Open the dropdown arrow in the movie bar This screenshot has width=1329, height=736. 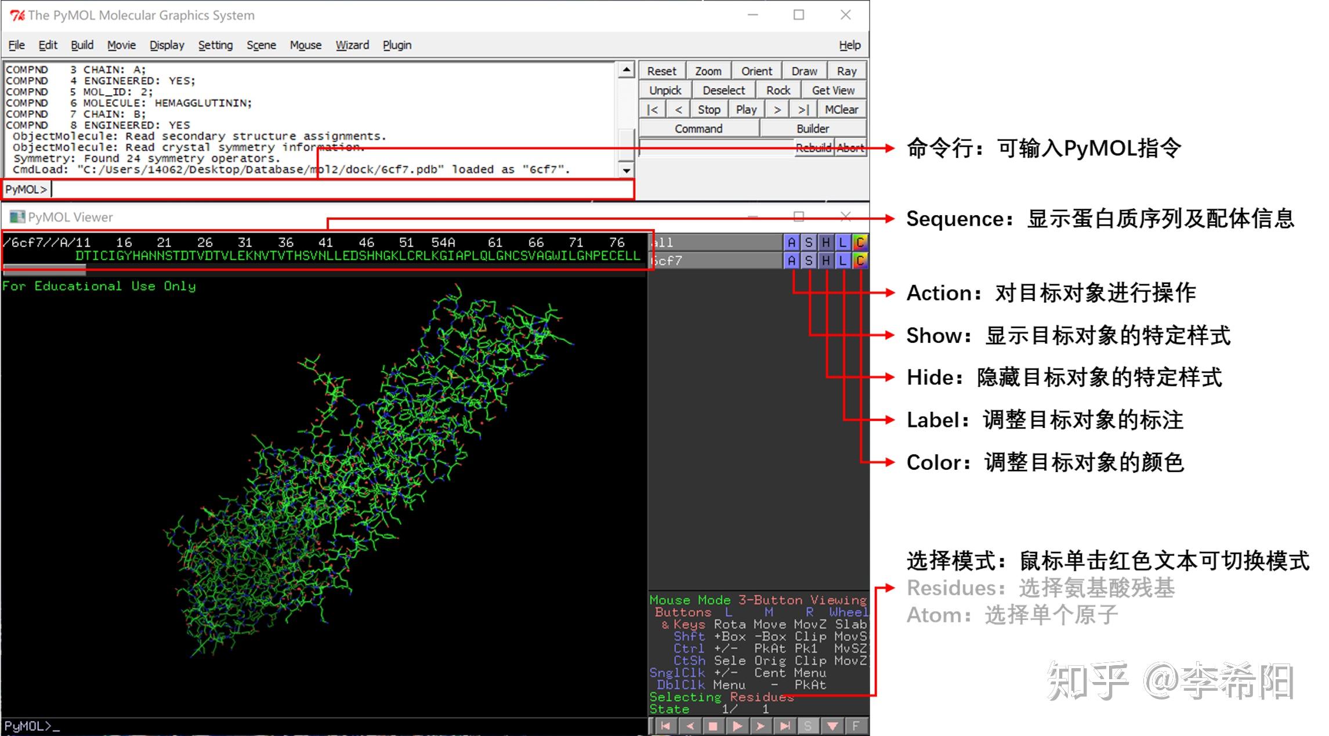[832, 726]
